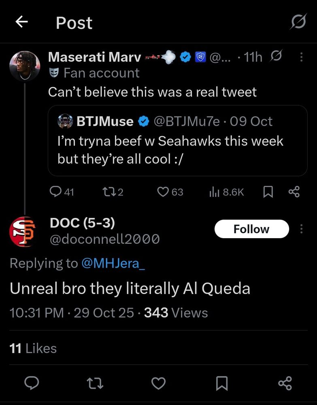317x405 pixels.
Task: Repost DOC's reply from bottom bar
Action: (x=95, y=383)
